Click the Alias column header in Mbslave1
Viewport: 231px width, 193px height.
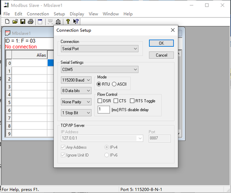click(x=30, y=55)
